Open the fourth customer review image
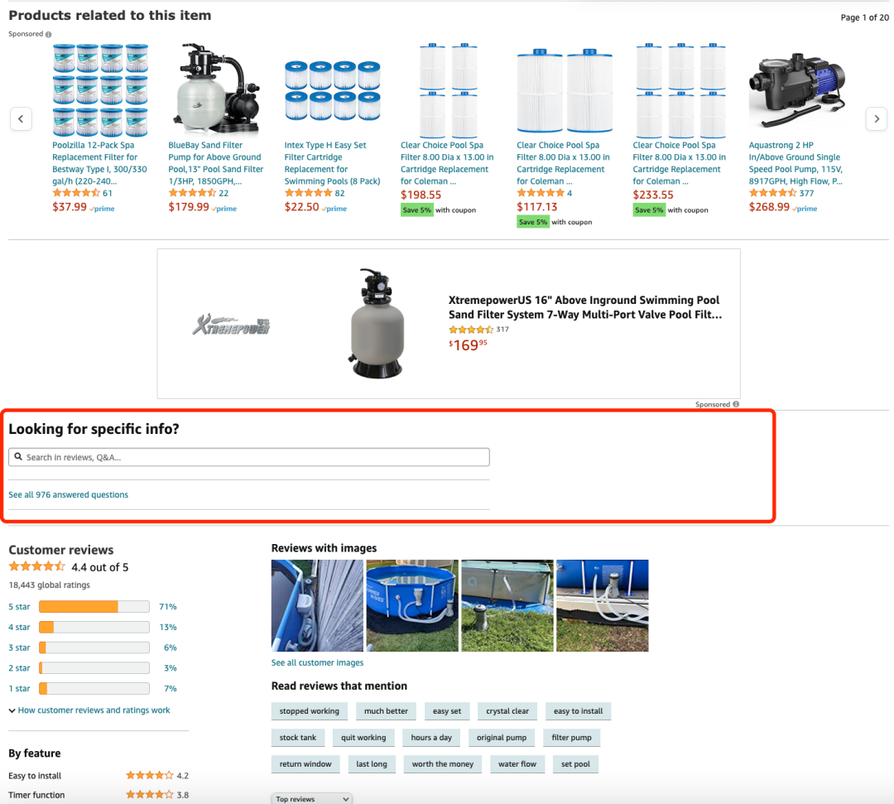The width and height of the screenshot is (894, 804). pyautogui.click(x=603, y=605)
